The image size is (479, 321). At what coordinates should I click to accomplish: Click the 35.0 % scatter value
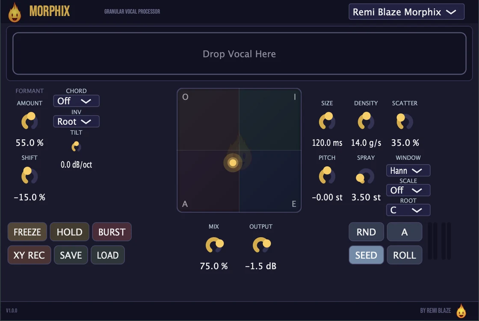(405, 143)
